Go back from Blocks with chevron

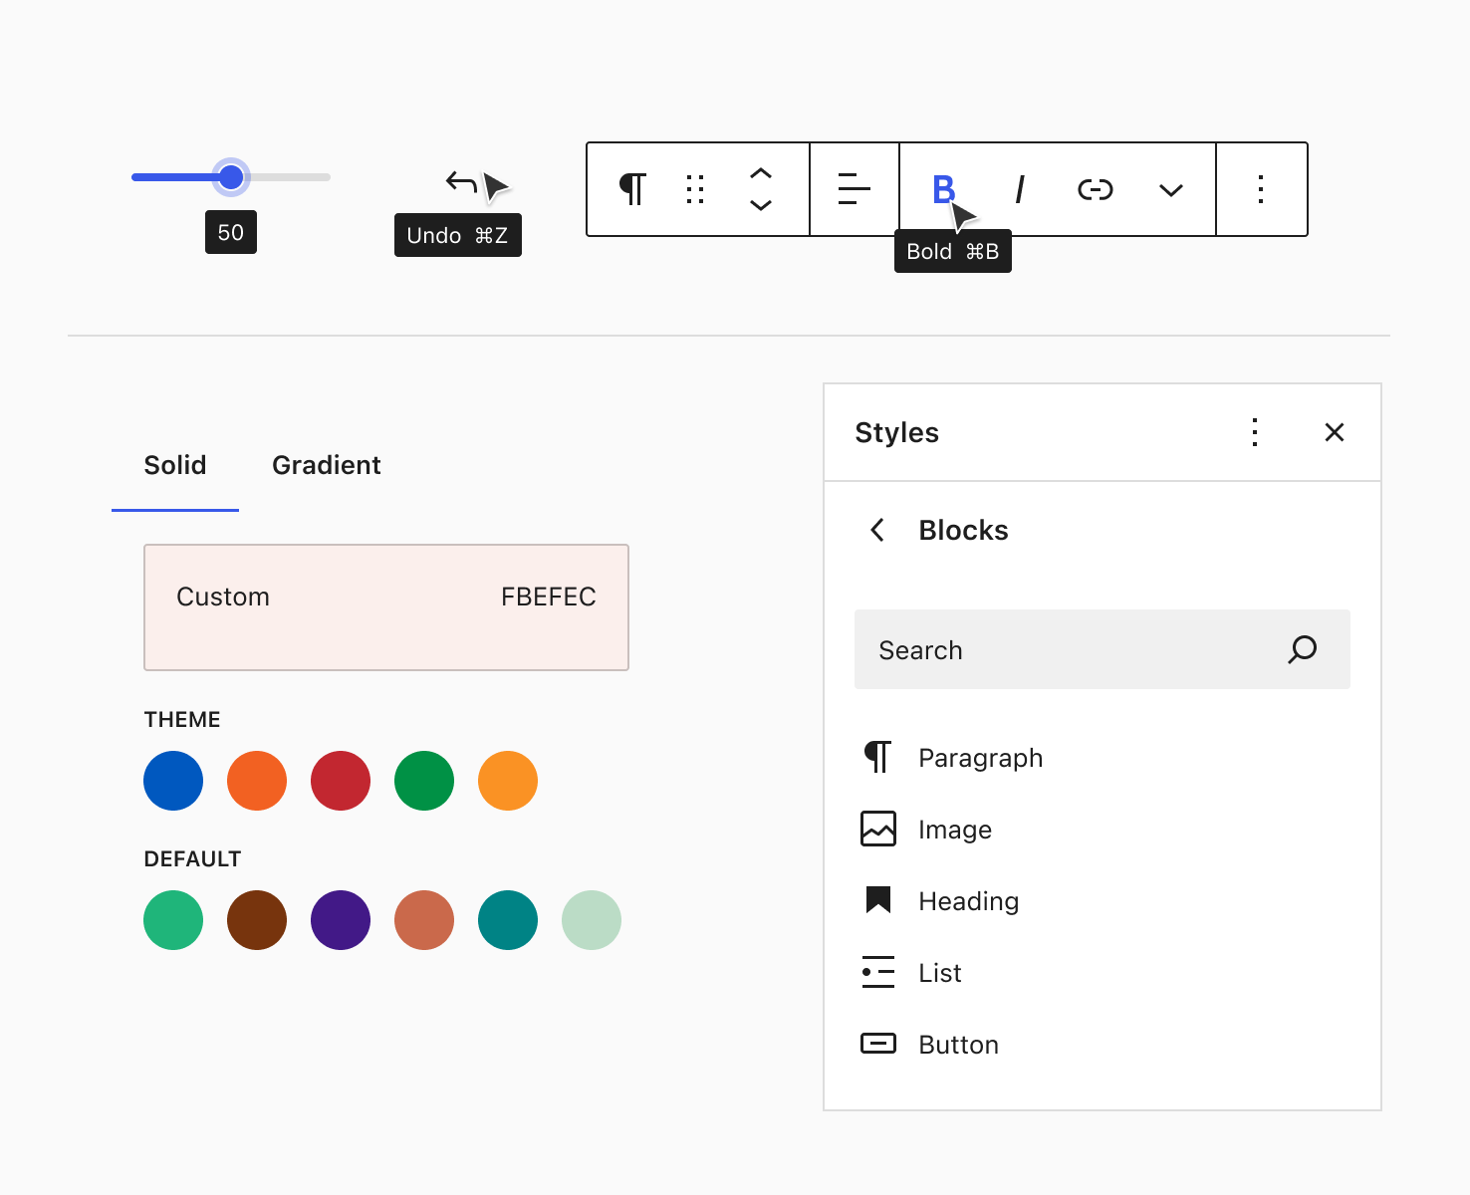(877, 530)
